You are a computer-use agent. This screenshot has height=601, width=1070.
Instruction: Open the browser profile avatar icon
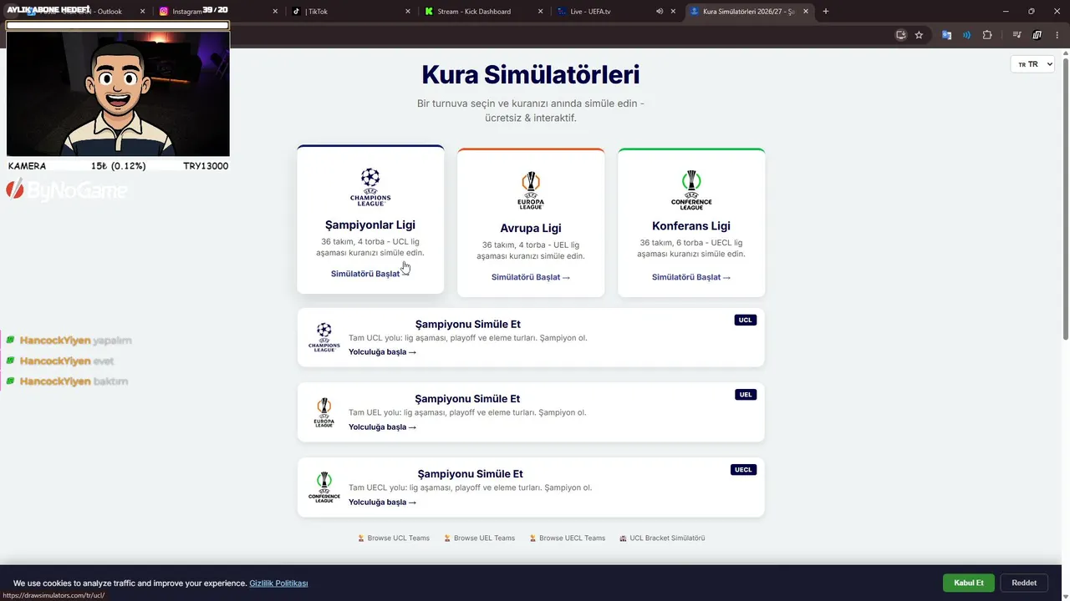coord(1037,35)
